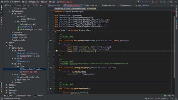
Task: Click AppBundle breadcrumb in navigation bar
Action: coord(34,2)
